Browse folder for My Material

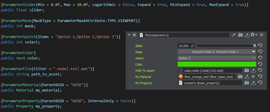(240, 77)
